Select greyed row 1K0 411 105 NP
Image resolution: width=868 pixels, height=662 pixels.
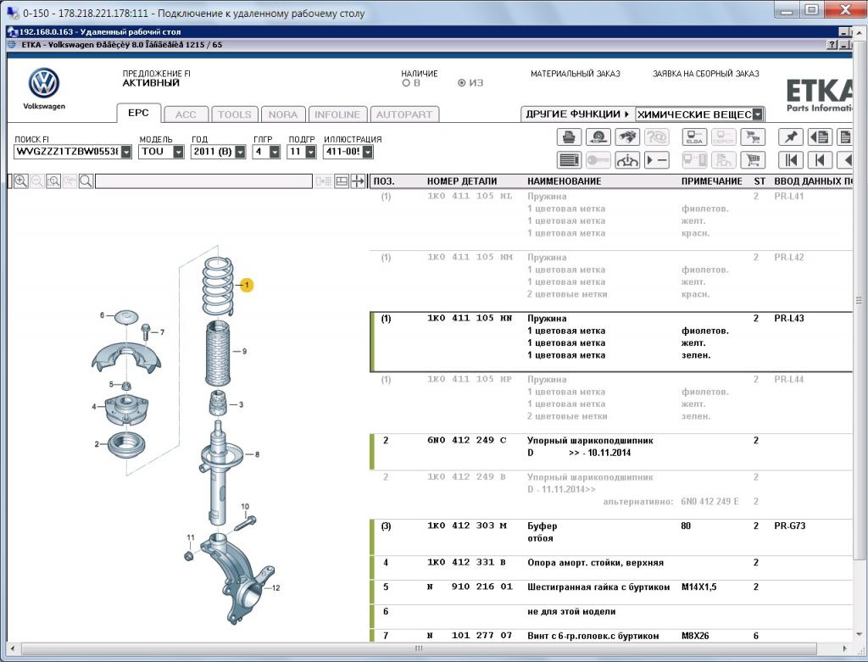pyautogui.click(x=611, y=403)
